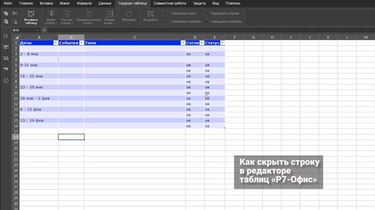Click the cell "9-15 янв"
Image resolution: width=375 pixels, height=210 pixels.
tap(38, 65)
